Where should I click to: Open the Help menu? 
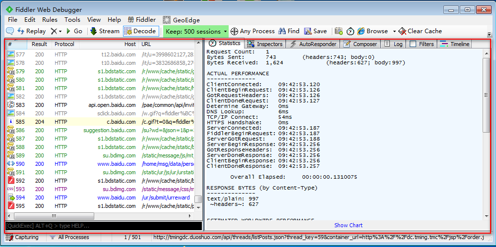(x=114, y=20)
